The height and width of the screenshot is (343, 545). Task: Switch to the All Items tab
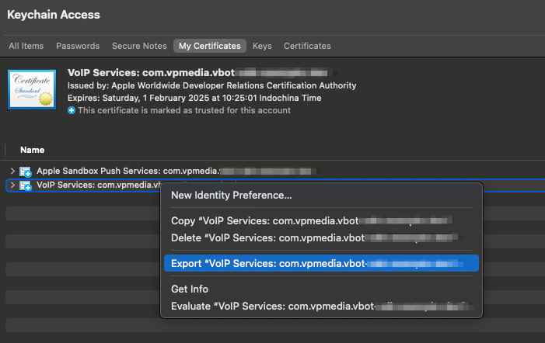pyautogui.click(x=26, y=46)
